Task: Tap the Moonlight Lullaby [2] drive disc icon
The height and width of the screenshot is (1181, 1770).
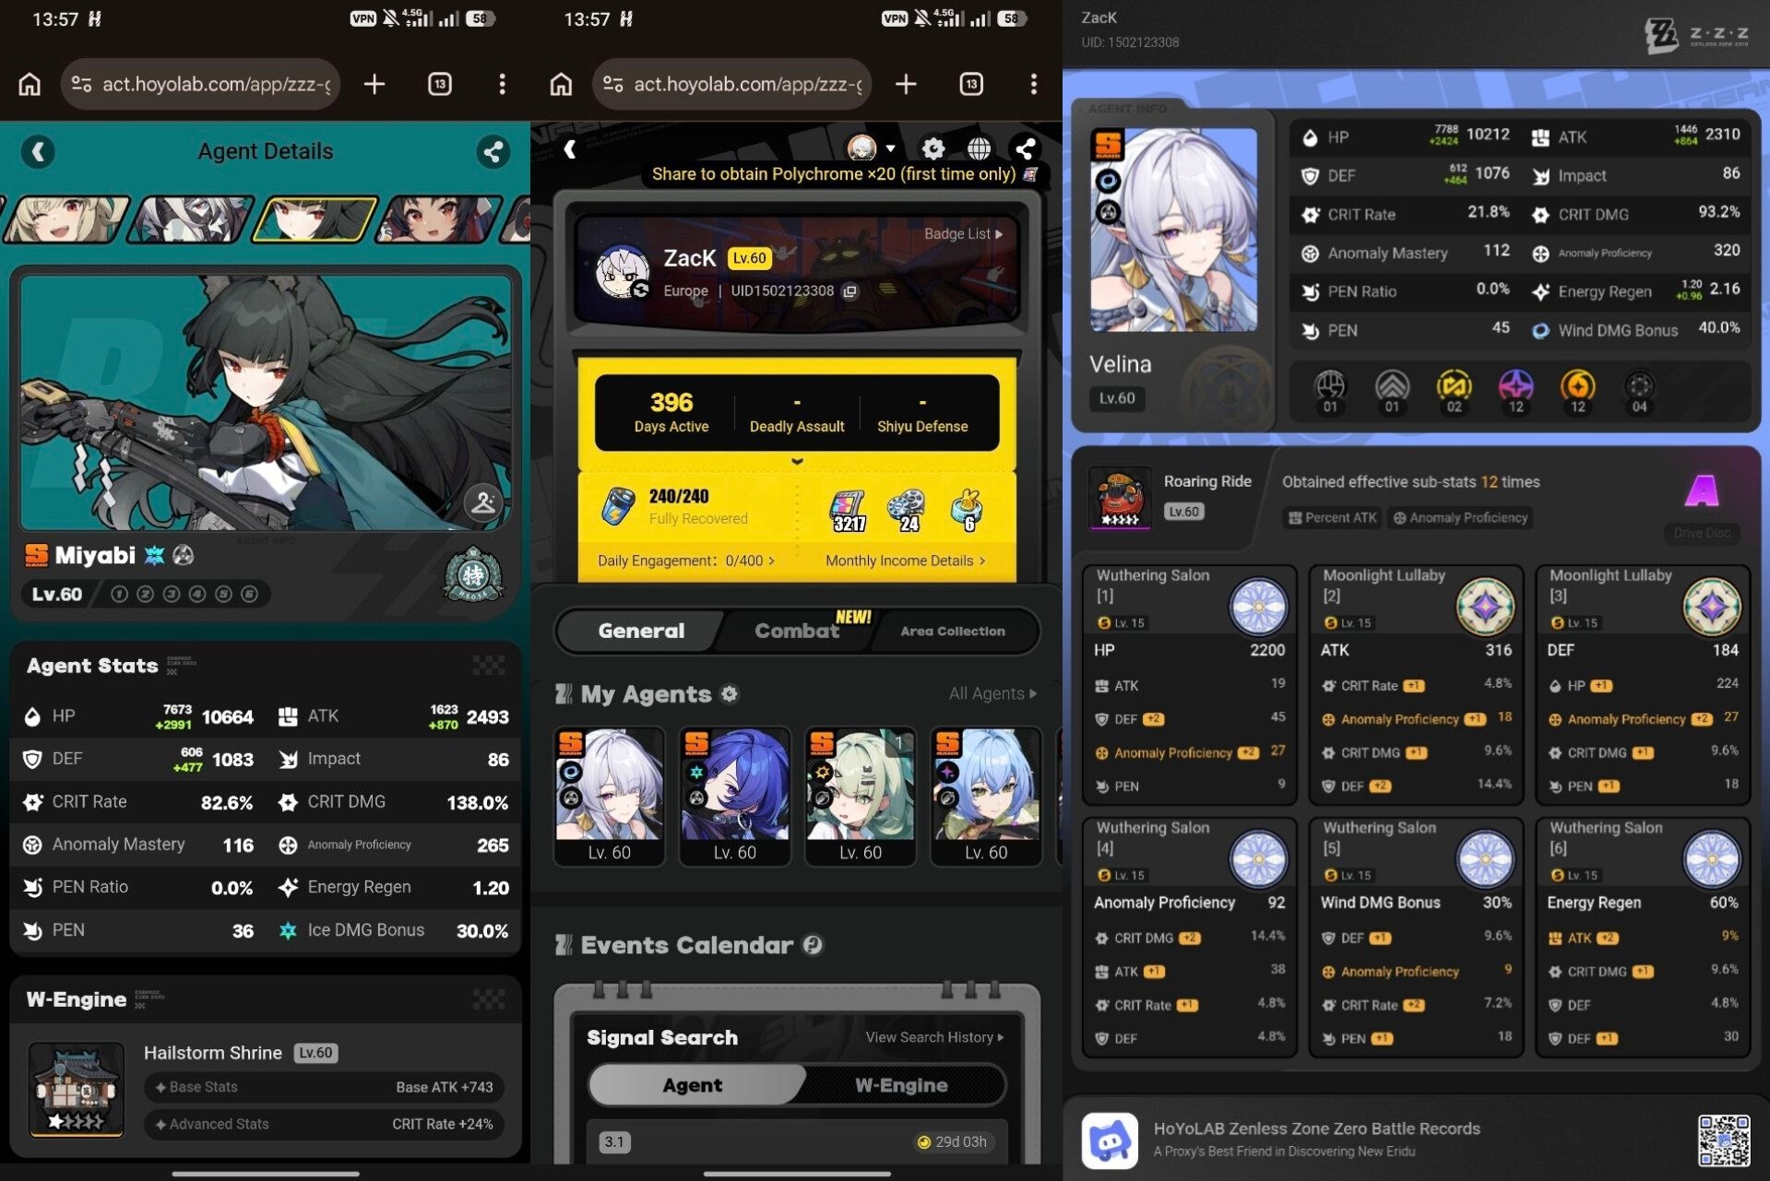Action: [1485, 606]
